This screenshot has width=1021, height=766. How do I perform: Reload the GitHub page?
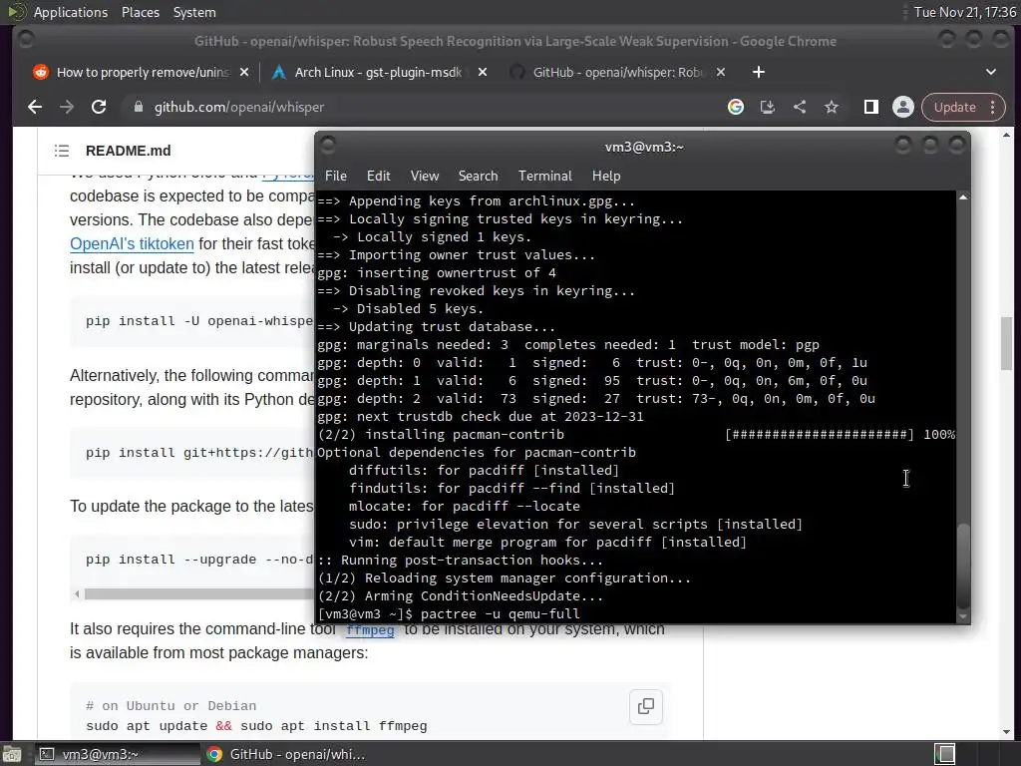(99, 107)
